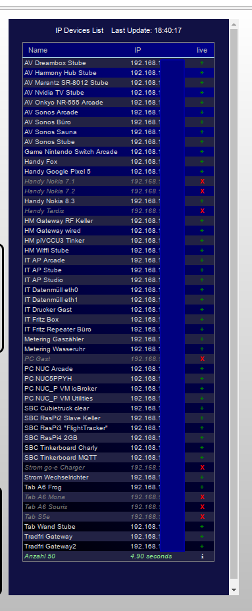
Task: Select the HM piVCCU3 Tinker row name
Action: tap(55, 241)
